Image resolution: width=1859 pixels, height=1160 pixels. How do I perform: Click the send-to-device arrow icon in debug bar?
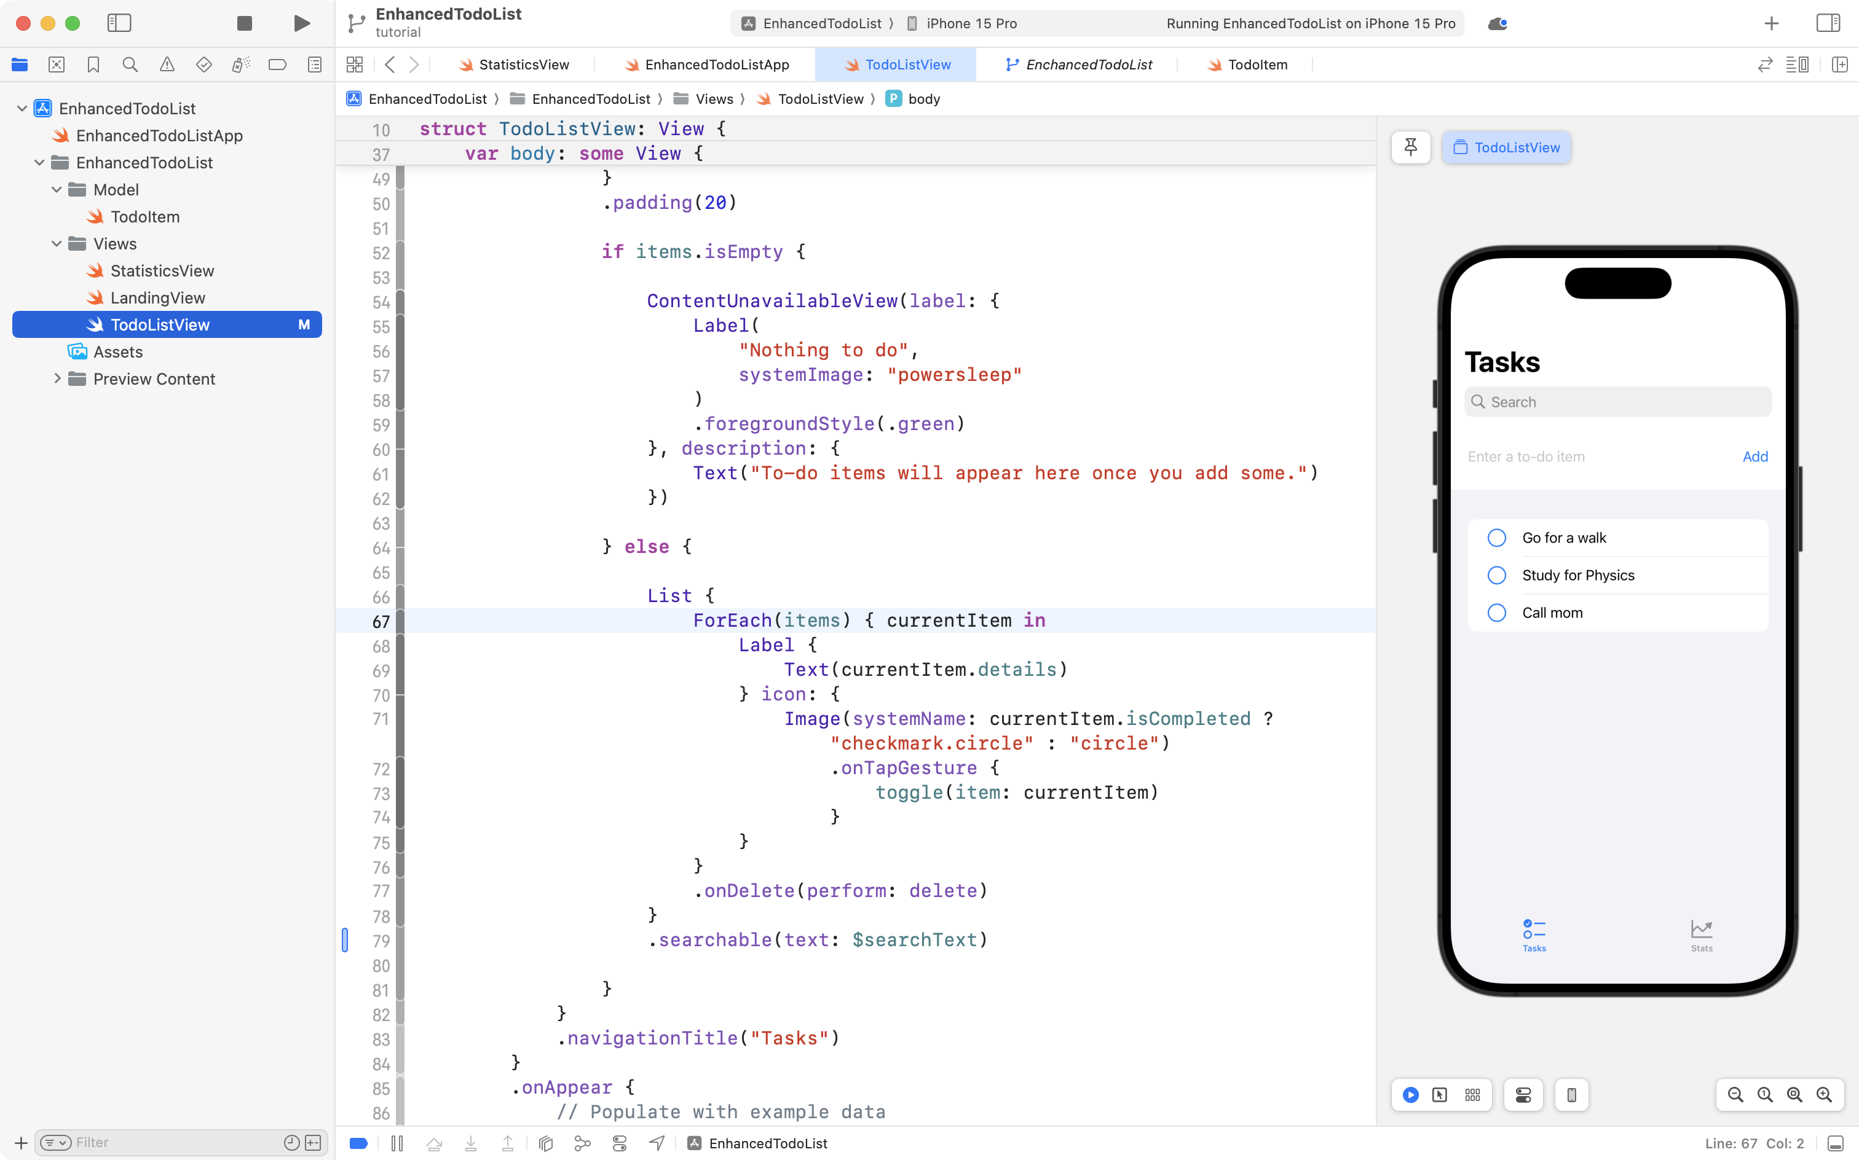(x=657, y=1143)
